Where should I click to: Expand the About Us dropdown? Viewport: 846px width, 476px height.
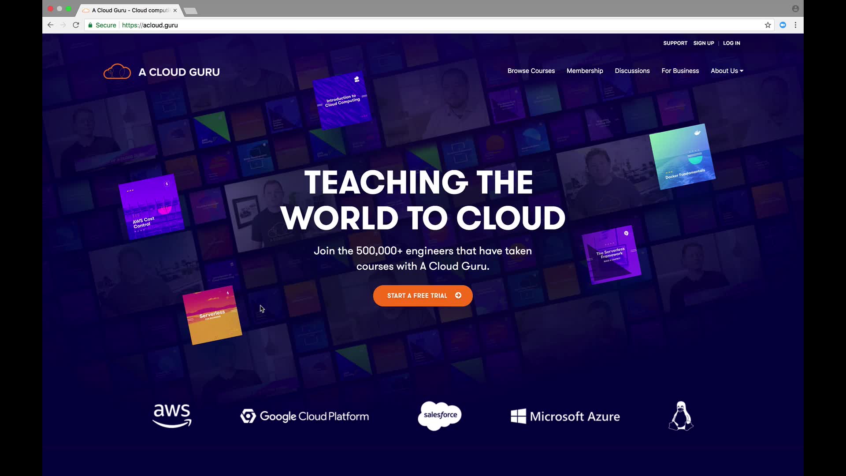point(727,71)
